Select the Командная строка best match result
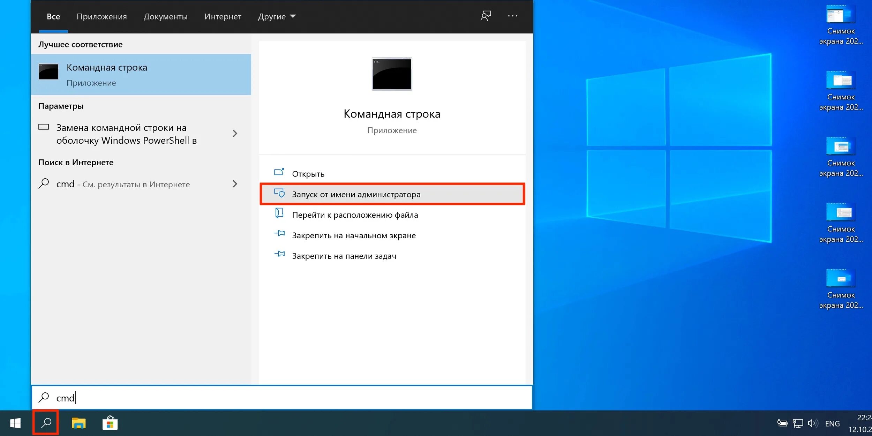The width and height of the screenshot is (872, 436). [141, 75]
